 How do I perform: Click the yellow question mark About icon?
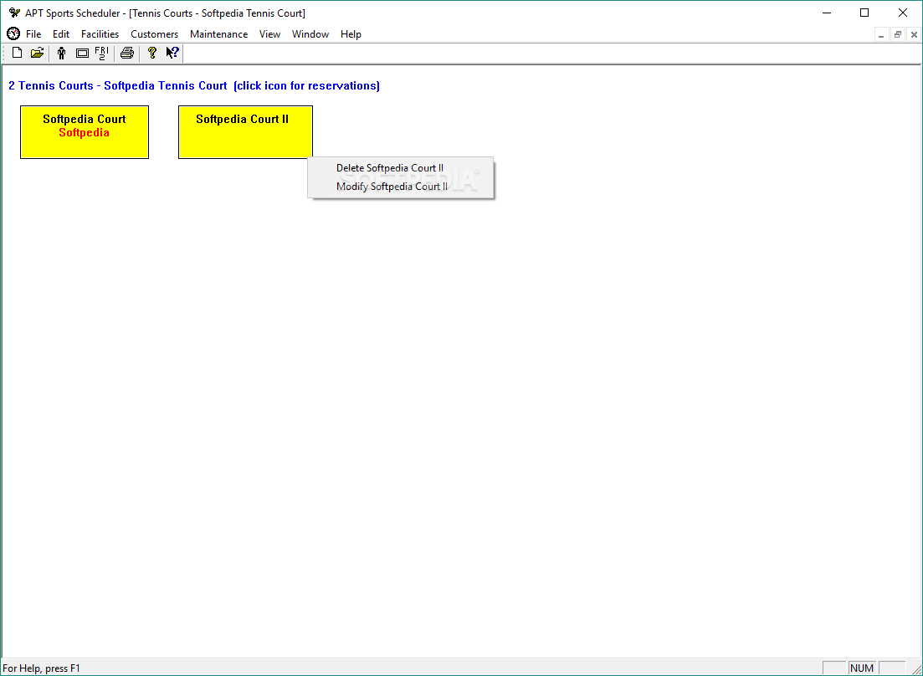click(151, 53)
